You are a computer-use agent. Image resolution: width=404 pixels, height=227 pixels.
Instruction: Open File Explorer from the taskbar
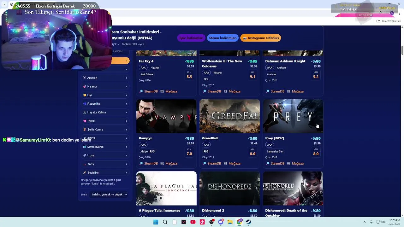[x=230, y=222]
